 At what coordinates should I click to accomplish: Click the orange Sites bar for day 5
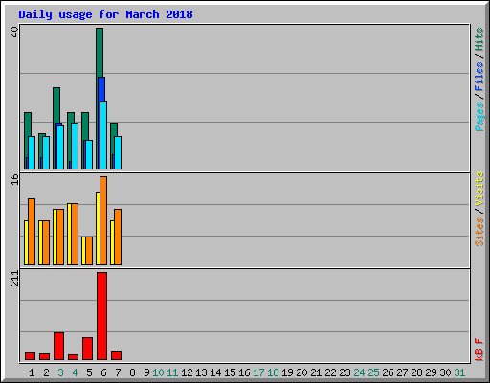click(x=89, y=251)
